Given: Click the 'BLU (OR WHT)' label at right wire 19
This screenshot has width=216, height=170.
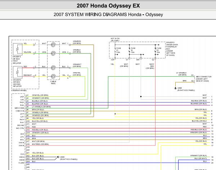Looking at the screenshot, I should point(201,158).
